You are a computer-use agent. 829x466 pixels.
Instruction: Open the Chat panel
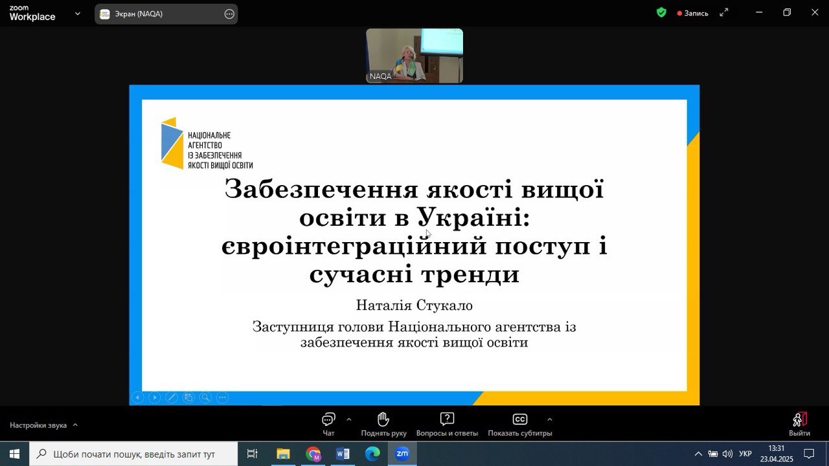[328, 424]
